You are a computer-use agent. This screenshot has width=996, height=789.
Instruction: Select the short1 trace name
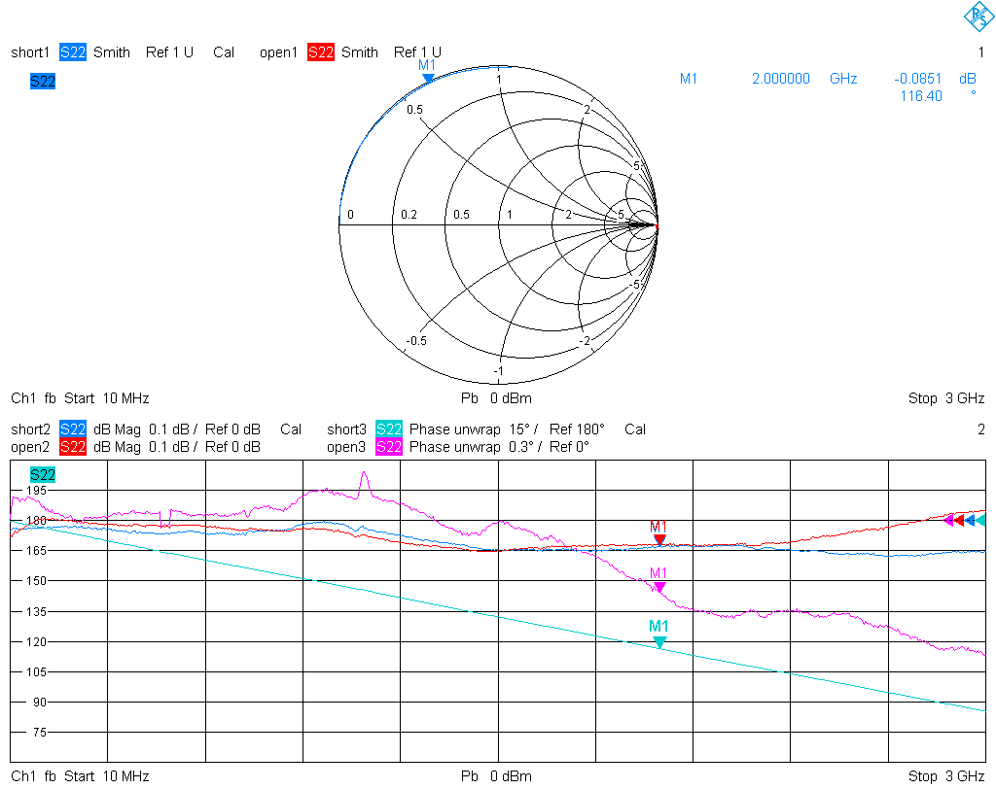point(30,52)
